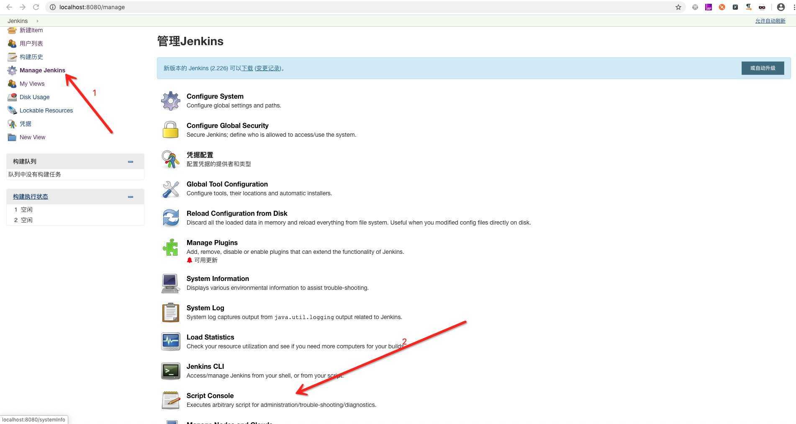Click the 管理Jenkins page heading
The image size is (796, 424).
click(190, 41)
